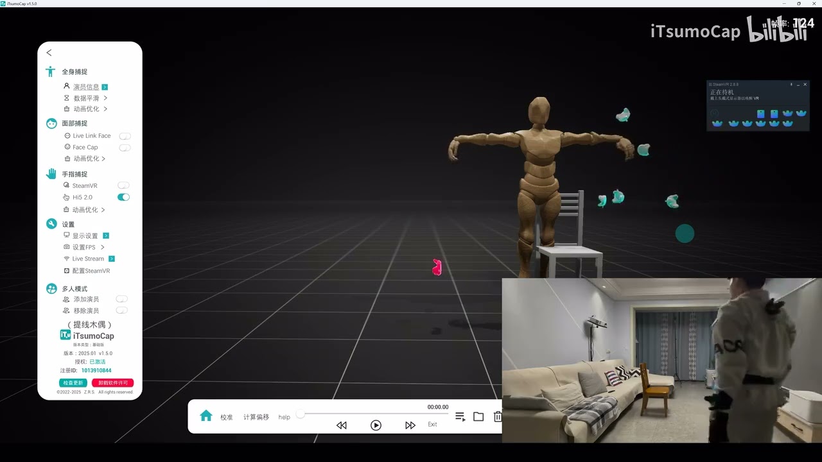Disable the Hi5 2.0 switch
Viewport: 822px width, 462px height.
(123, 197)
